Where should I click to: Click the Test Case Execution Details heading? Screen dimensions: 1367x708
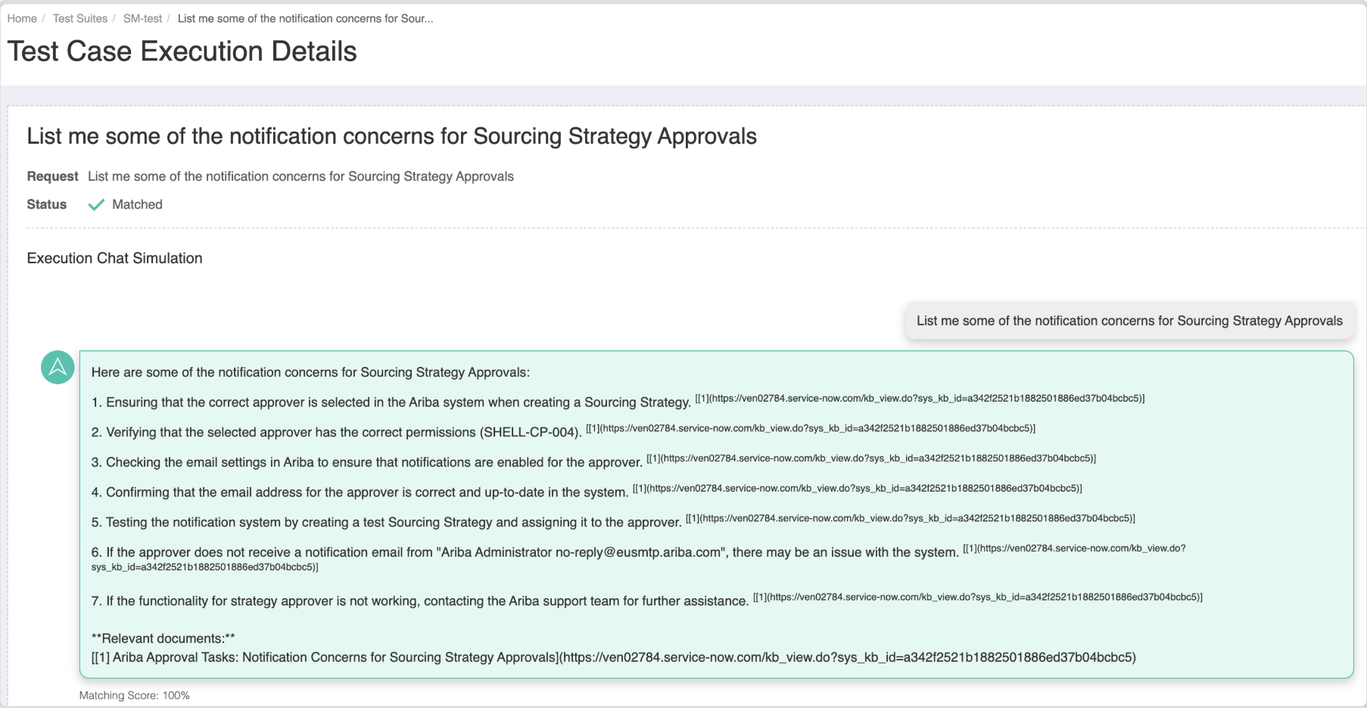pos(182,51)
